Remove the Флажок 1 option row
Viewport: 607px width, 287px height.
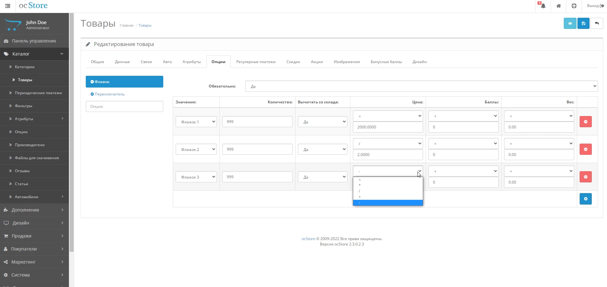pos(585,122)
